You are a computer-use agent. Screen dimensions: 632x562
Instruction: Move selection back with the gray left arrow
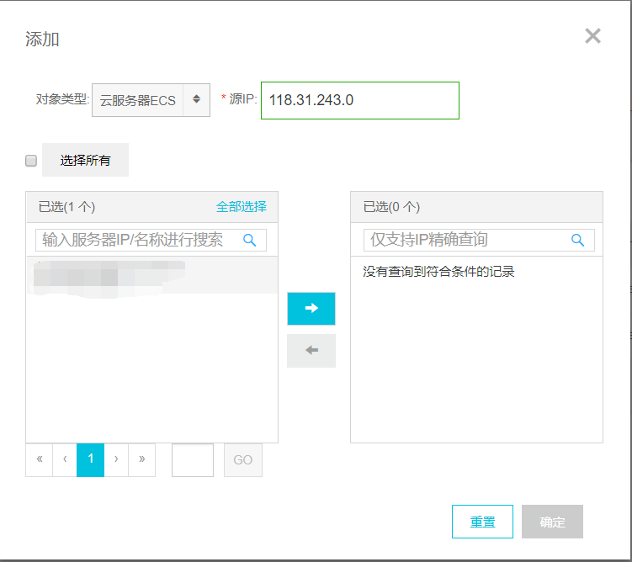point(311,351)
